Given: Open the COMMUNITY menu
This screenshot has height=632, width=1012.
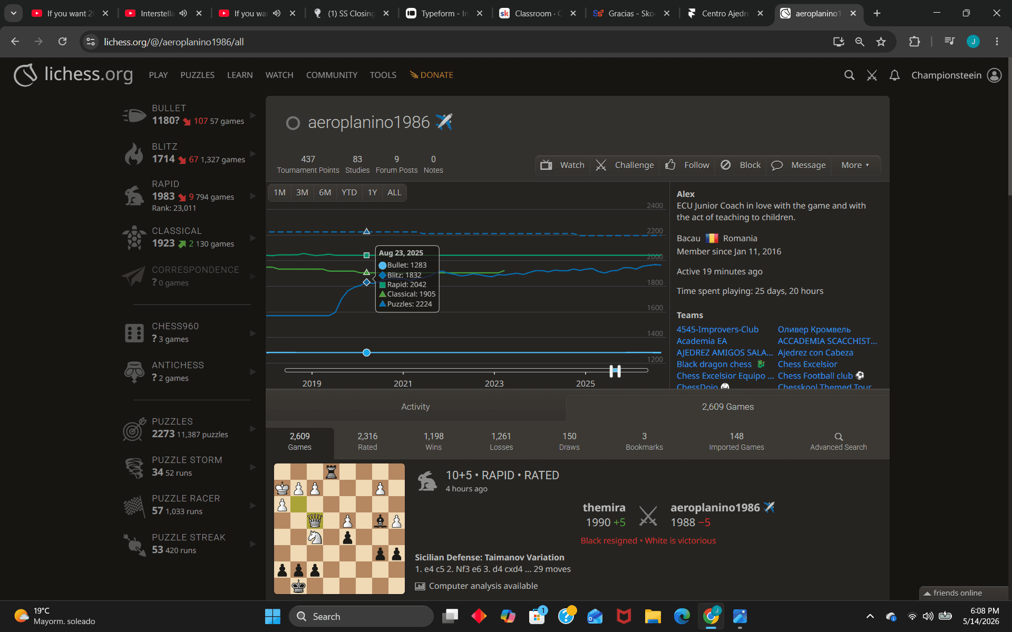Looking at the screenshot, I should (332, 75).
